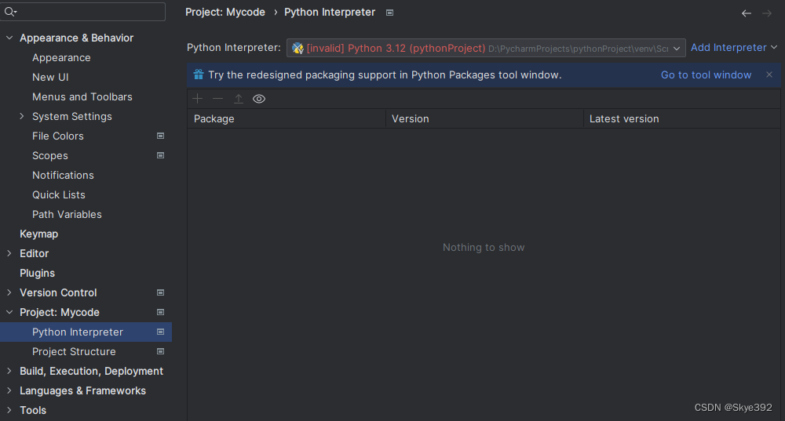The image size is (785, 421).
Task: Click Project: Mycode in the breadcrumb
Action: [225, 12]
